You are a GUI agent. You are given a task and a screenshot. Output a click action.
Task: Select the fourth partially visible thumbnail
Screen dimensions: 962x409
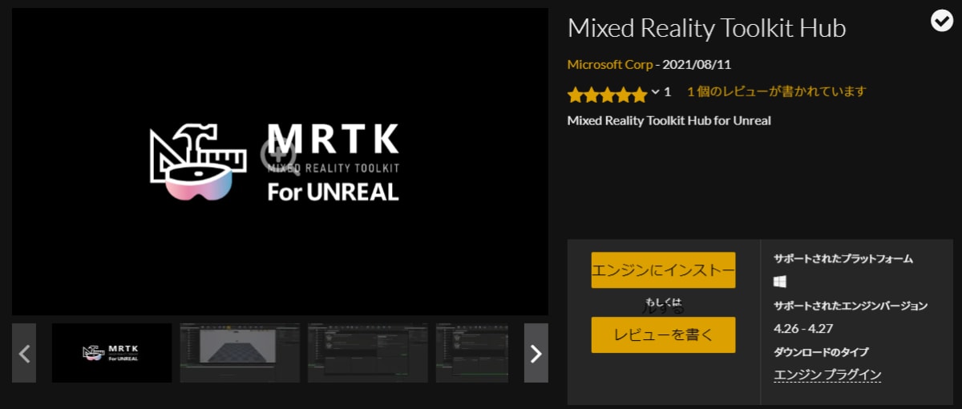pyautogui.click(x=472, y=353)
